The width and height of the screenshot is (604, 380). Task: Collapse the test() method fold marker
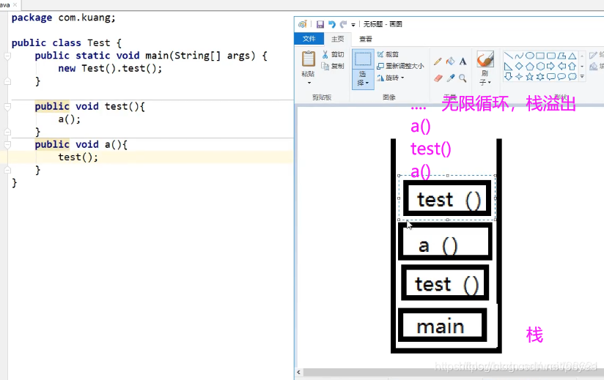(7, 107)
